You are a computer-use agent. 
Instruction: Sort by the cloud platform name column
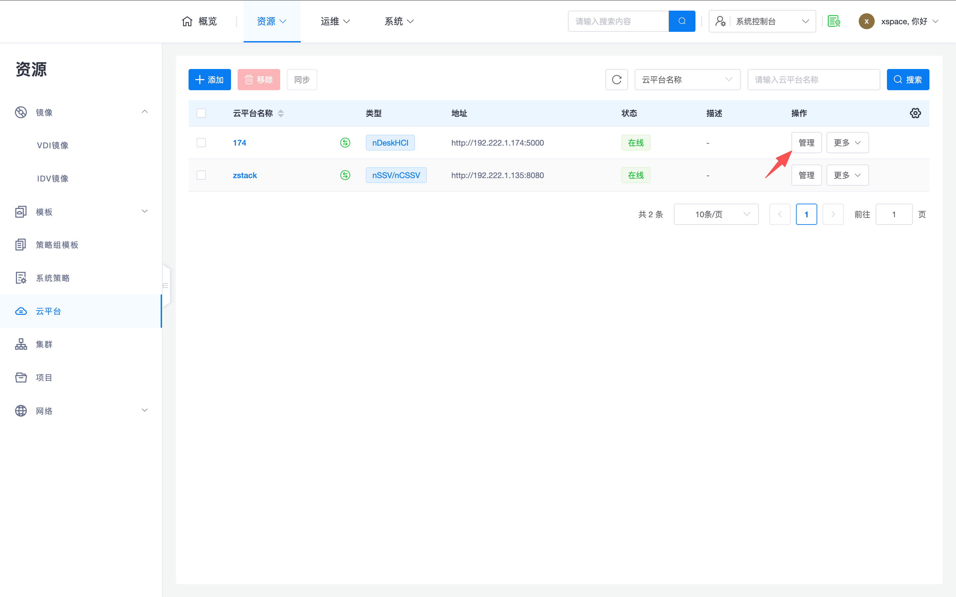(280, 113)
